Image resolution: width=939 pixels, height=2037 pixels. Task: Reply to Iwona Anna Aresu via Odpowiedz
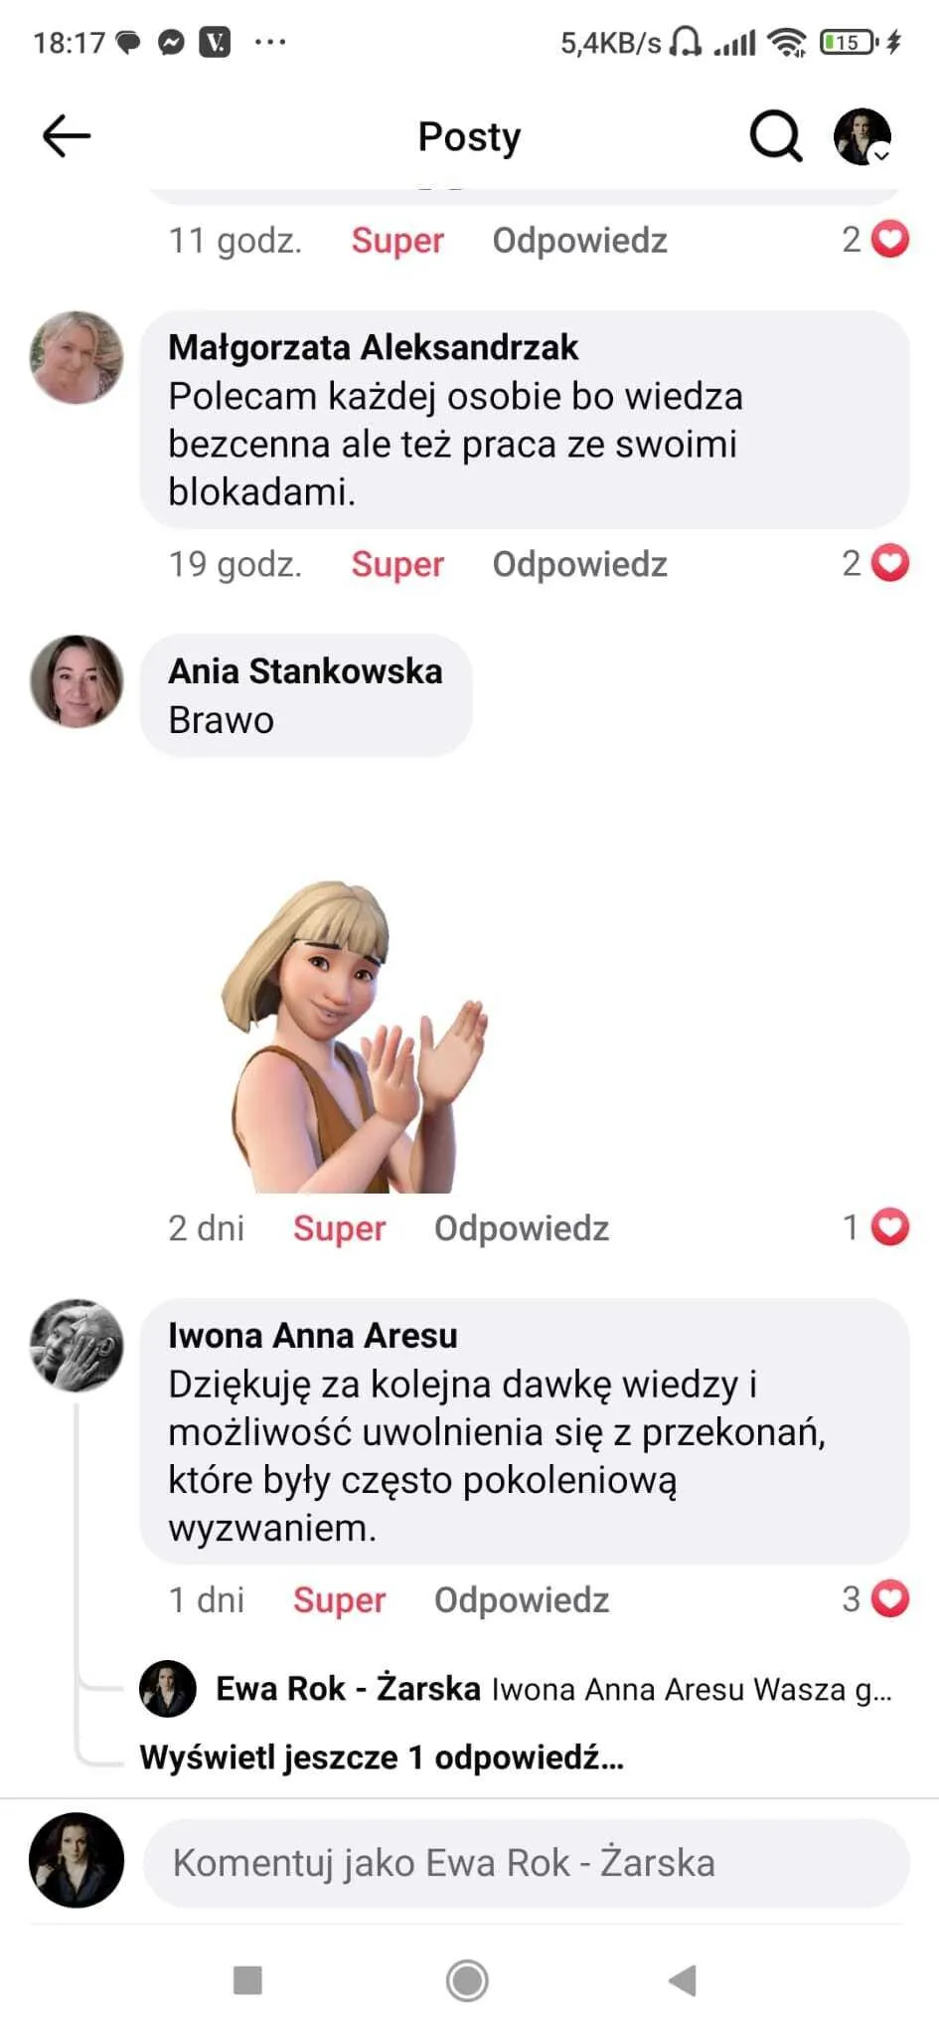(x=522, y=1599)
